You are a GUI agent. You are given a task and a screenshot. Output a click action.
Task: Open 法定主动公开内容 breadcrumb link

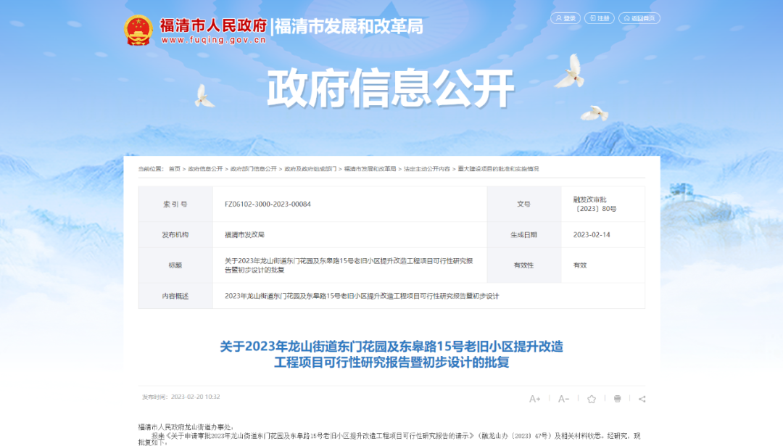[427, 169]
